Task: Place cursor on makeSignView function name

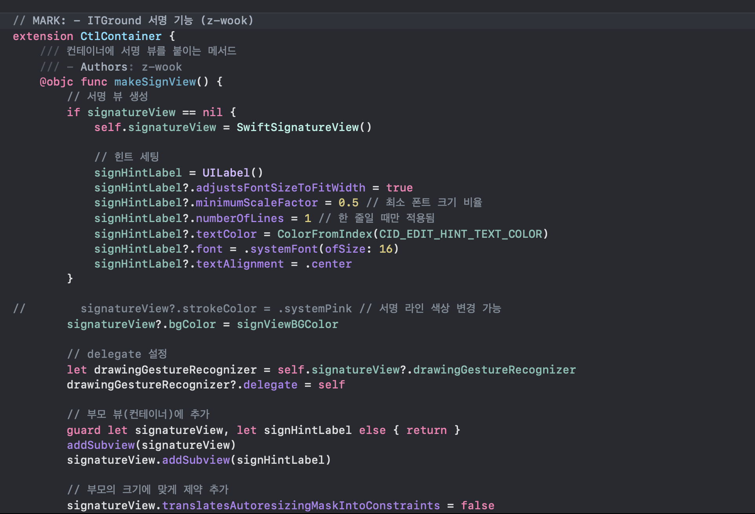Action: tap(155, 82)
